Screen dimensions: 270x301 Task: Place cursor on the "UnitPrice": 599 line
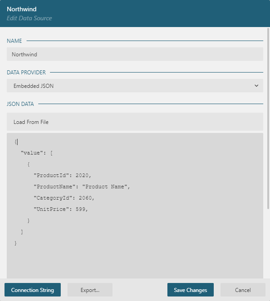[x=61, y=209]
